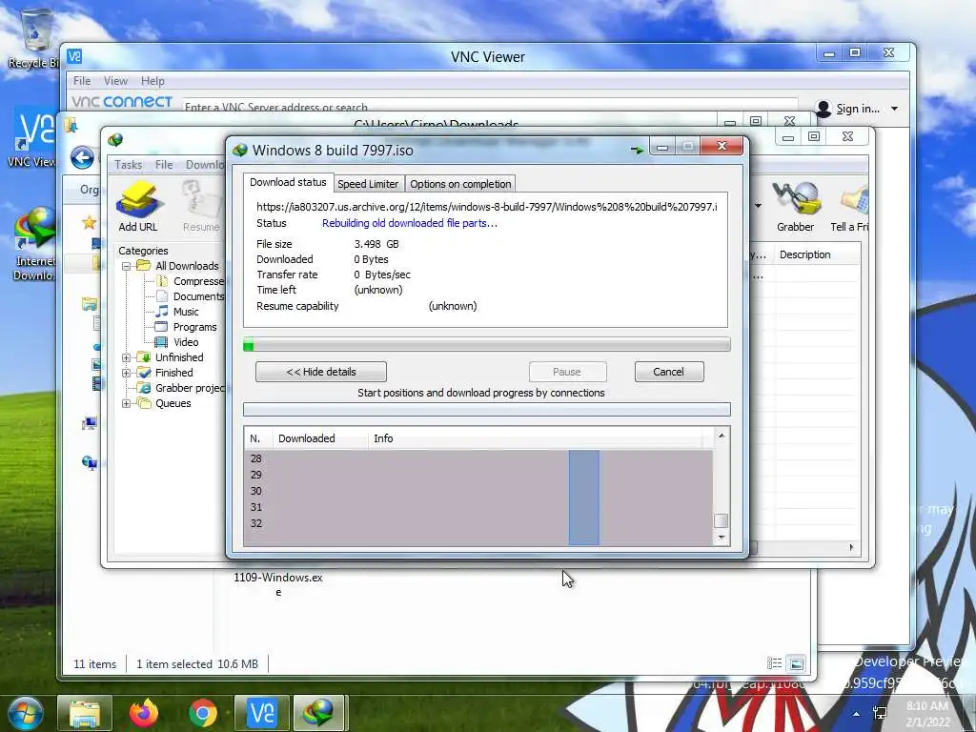Click the connections progress bar
This screenshot has height=732, width=976.
(x=487, y=409)
